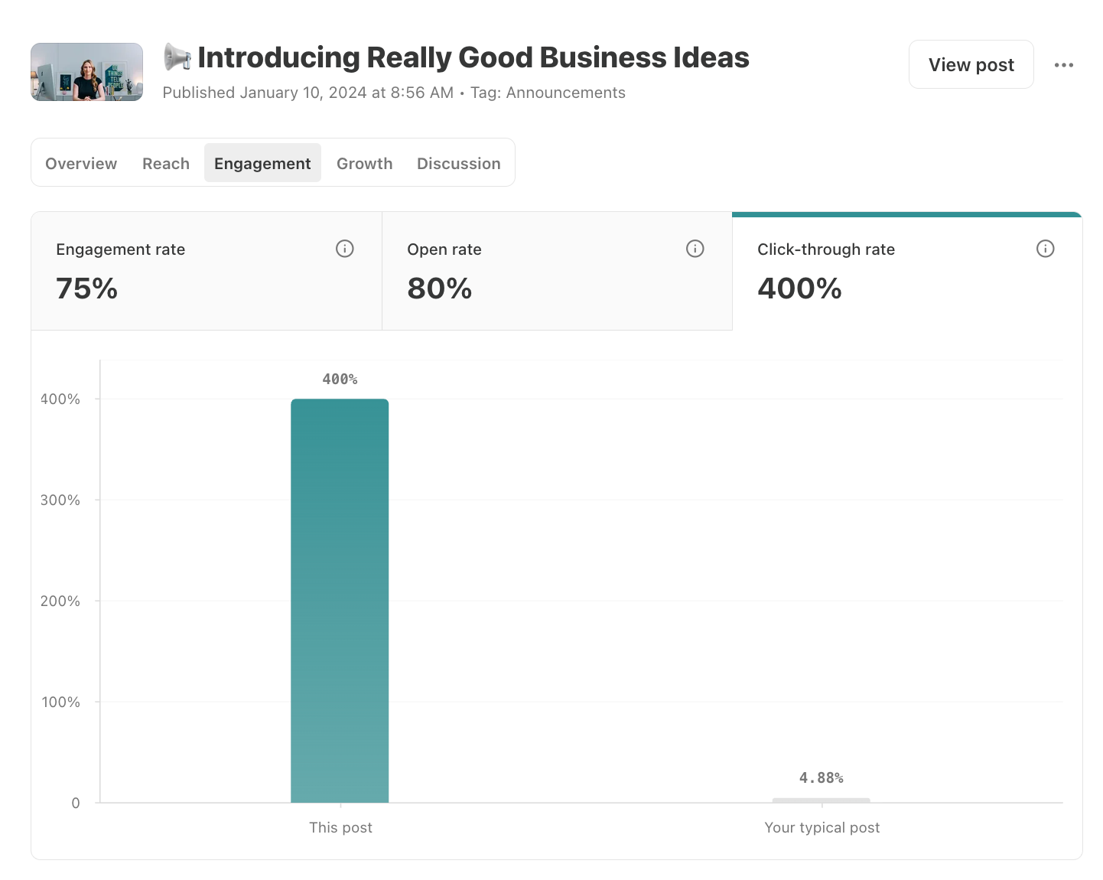Click the Open rate info icon
The height and width of the screenshot is (880, 1103).
tap(695, 249)
